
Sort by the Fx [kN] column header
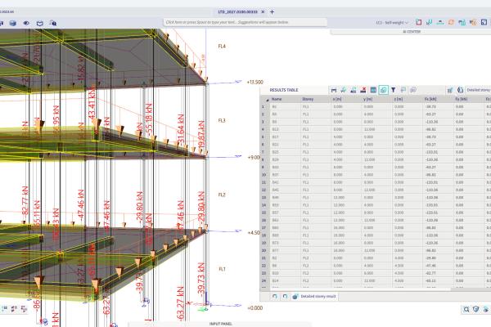point(438,99)
